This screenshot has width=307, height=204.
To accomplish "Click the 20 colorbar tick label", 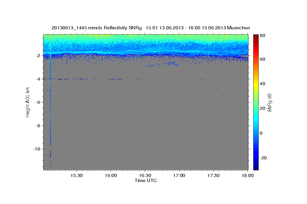I will click(x=263, y=108).
